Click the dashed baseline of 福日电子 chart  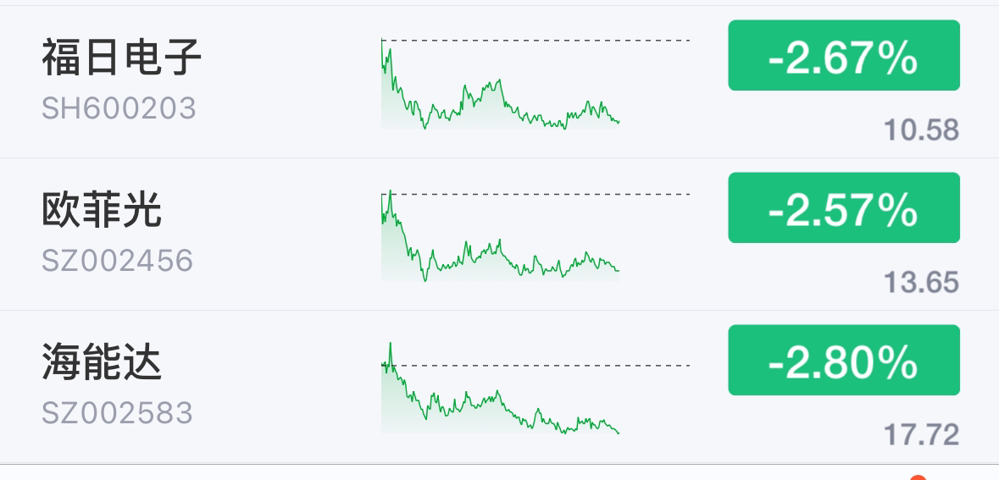536,40
